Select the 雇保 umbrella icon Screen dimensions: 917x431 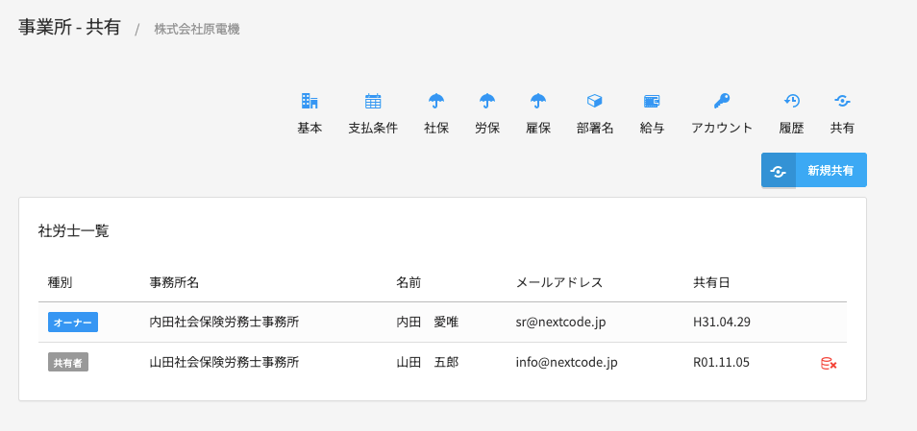538,101
